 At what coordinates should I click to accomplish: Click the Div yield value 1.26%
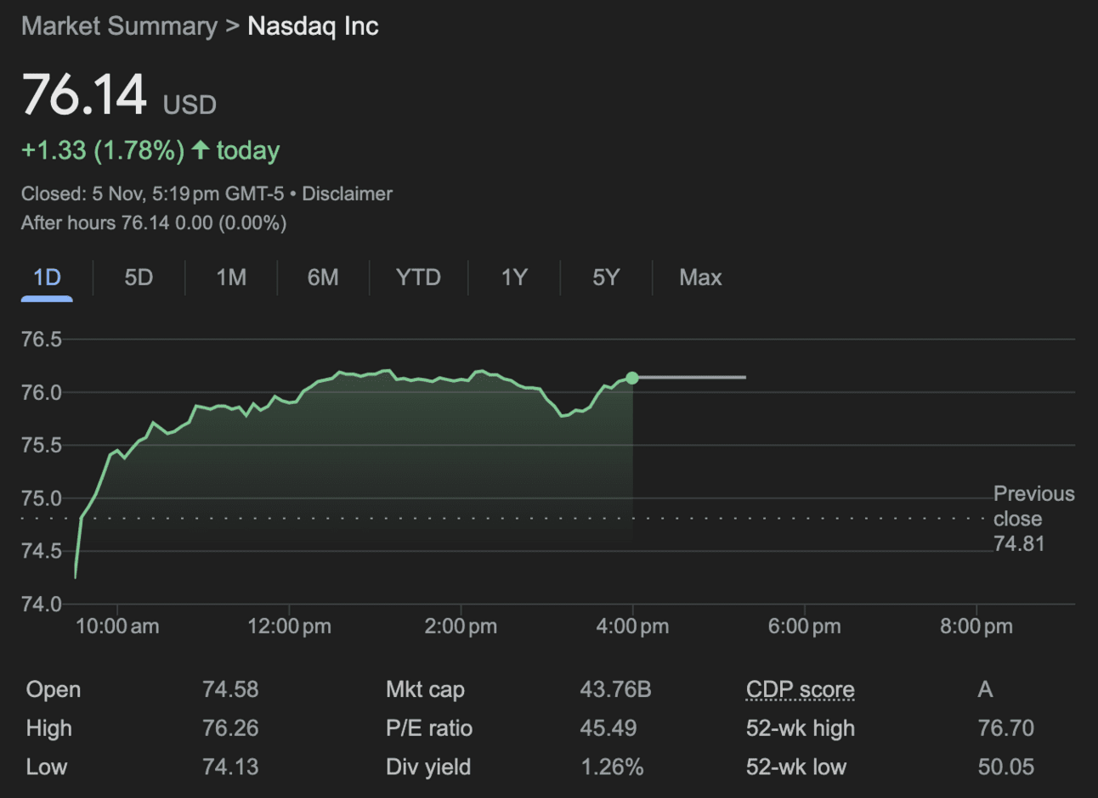tap(612, 767)
